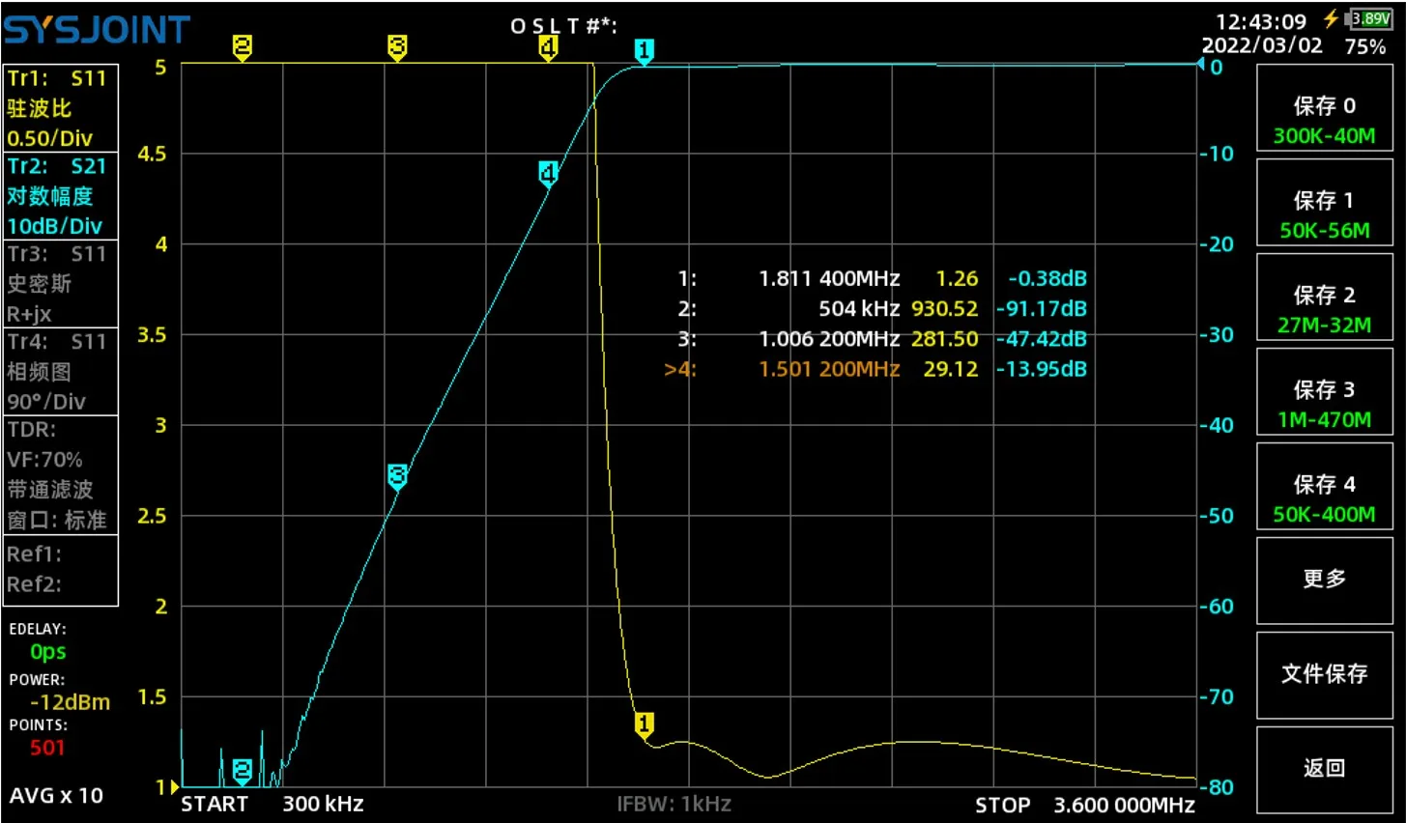Recall saved state 保存 0 300K-40M

point(1324,108)
